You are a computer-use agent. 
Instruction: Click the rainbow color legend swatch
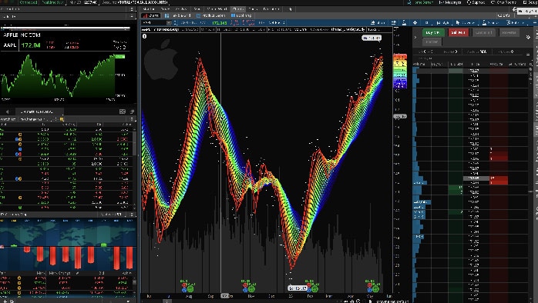(x=400, y=71)
